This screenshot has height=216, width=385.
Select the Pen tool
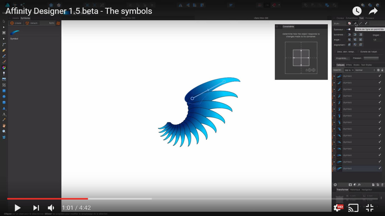coord(4,50)
